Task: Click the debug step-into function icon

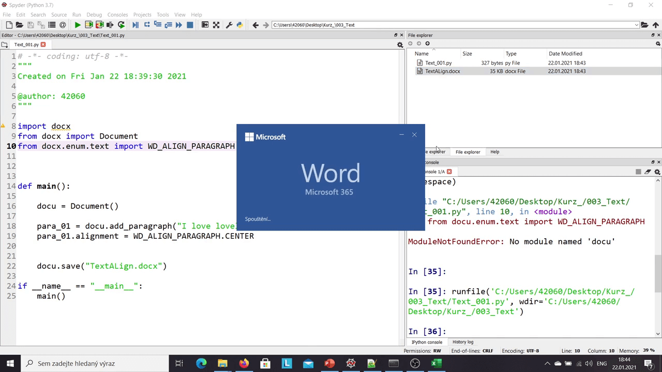Action: pos(158,25)
